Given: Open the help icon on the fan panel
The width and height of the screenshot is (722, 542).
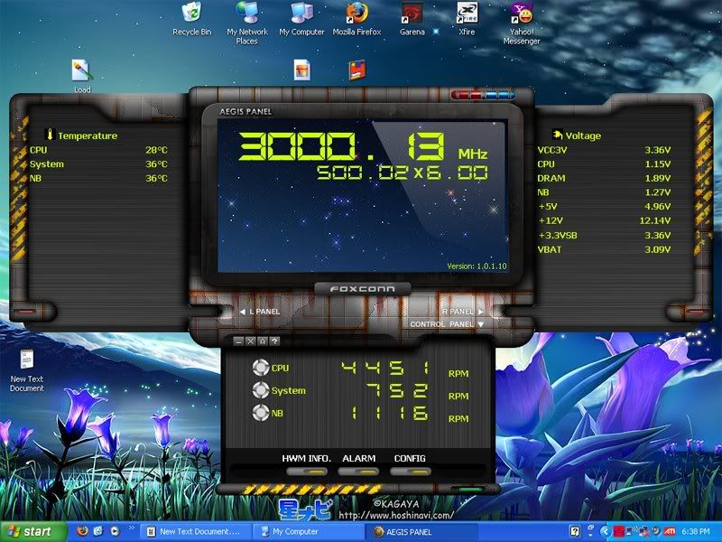Looking at the screenshot, I should [274, 341].
